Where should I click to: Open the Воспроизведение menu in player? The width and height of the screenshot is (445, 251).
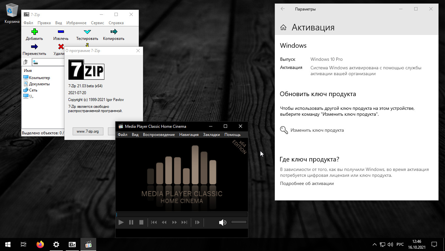click(159, 135)
